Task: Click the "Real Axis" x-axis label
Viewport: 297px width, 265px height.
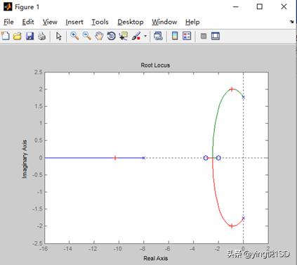Action: click(156, 258)
